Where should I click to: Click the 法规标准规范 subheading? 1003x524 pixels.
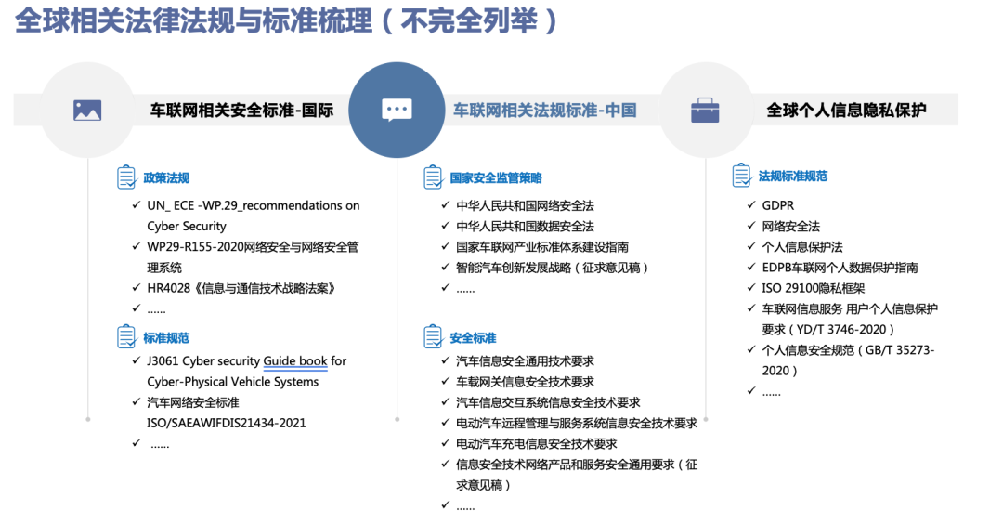(793, 176)
